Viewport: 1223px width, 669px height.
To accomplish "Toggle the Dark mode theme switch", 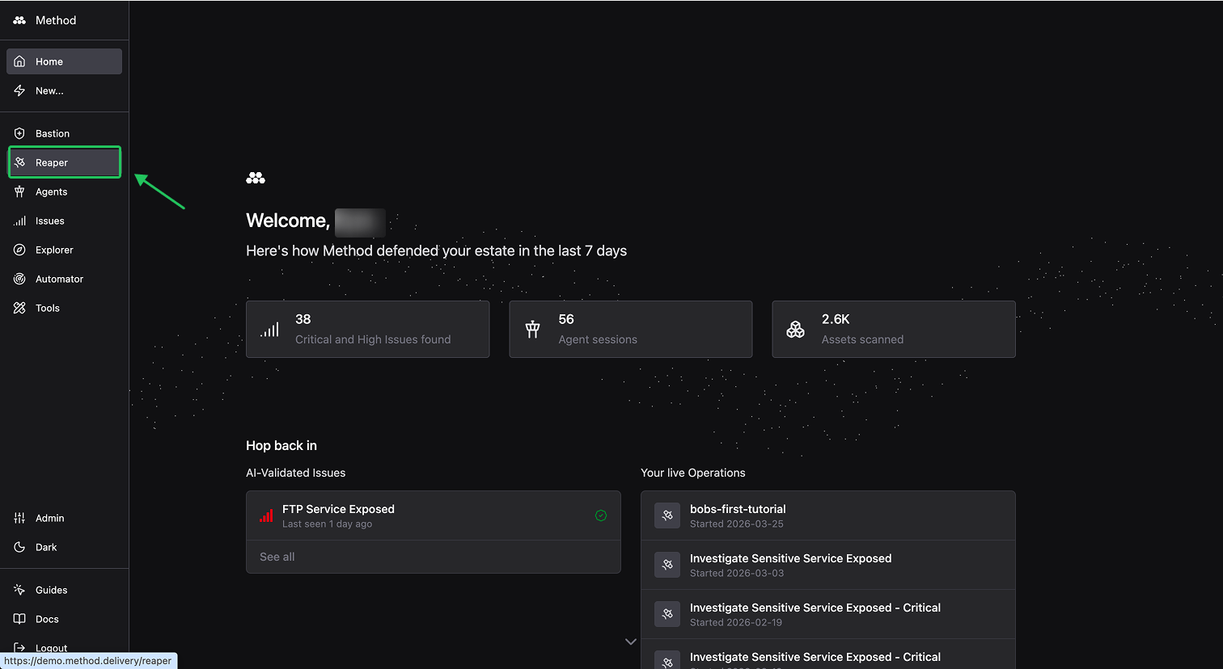I will point(46,547).
